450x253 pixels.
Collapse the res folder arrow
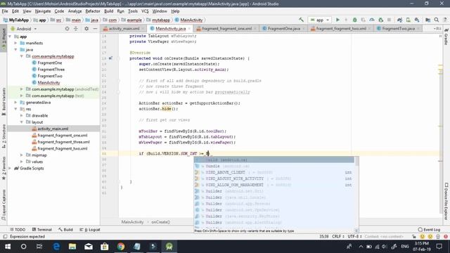pos(15,109)
